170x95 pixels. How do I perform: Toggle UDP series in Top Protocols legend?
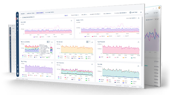point(116,57)
